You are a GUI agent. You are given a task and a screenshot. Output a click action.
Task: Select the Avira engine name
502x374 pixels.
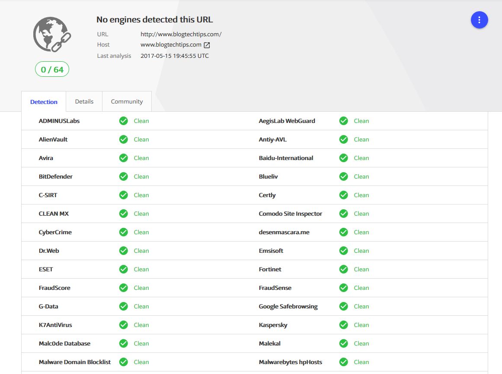point(46,158)
